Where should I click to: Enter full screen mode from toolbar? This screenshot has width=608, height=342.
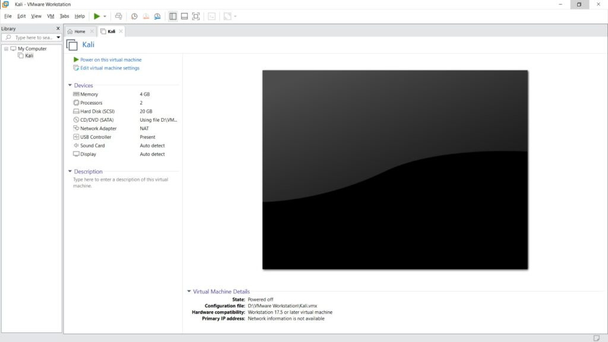pos(196,16)
